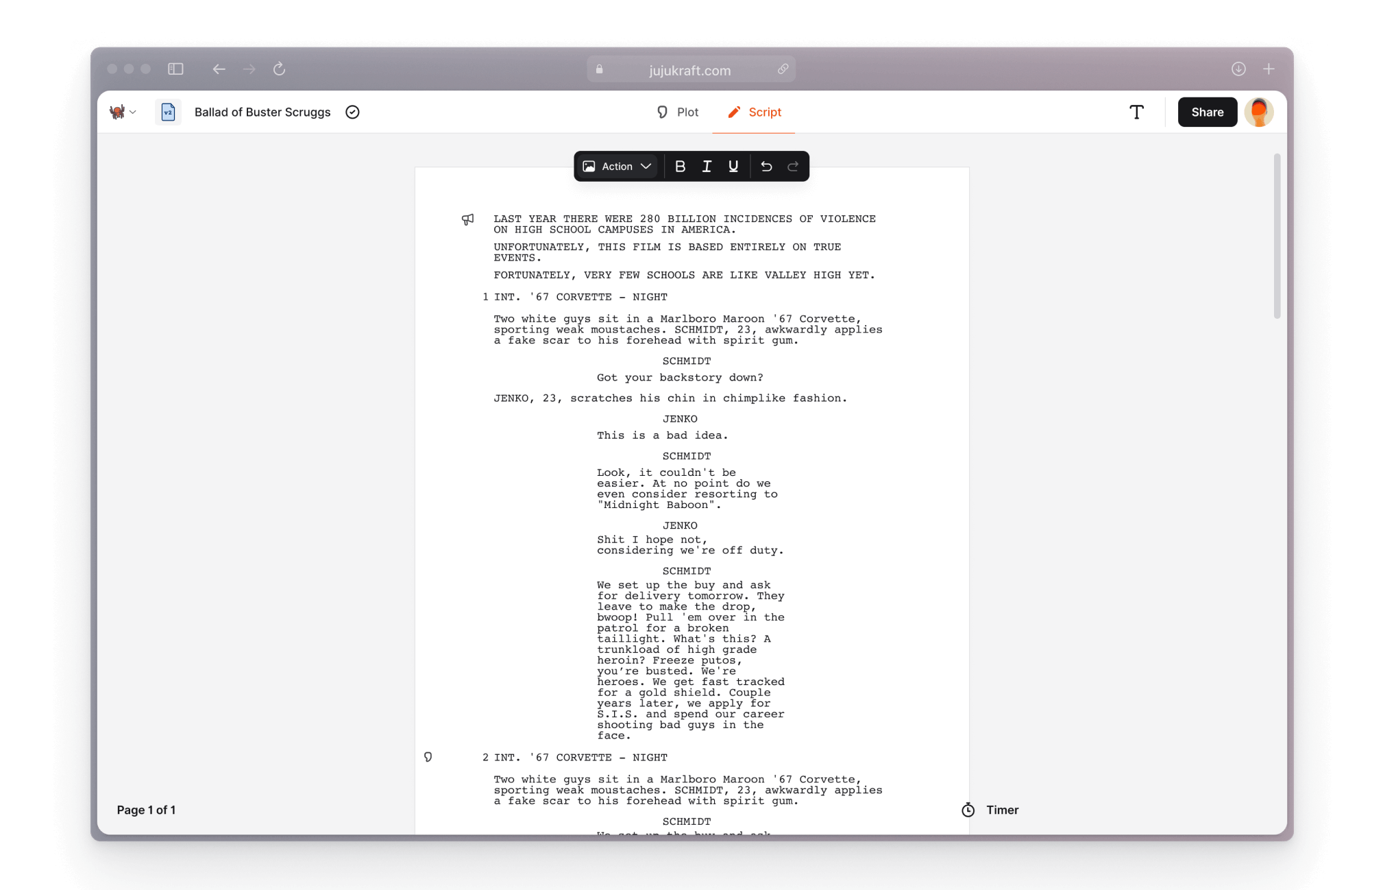Toggle the browser sidebar panel icon
1383x890 pixels.
[175, 69]
